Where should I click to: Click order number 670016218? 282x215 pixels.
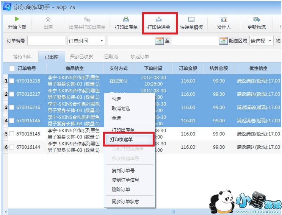pos(28,81)
